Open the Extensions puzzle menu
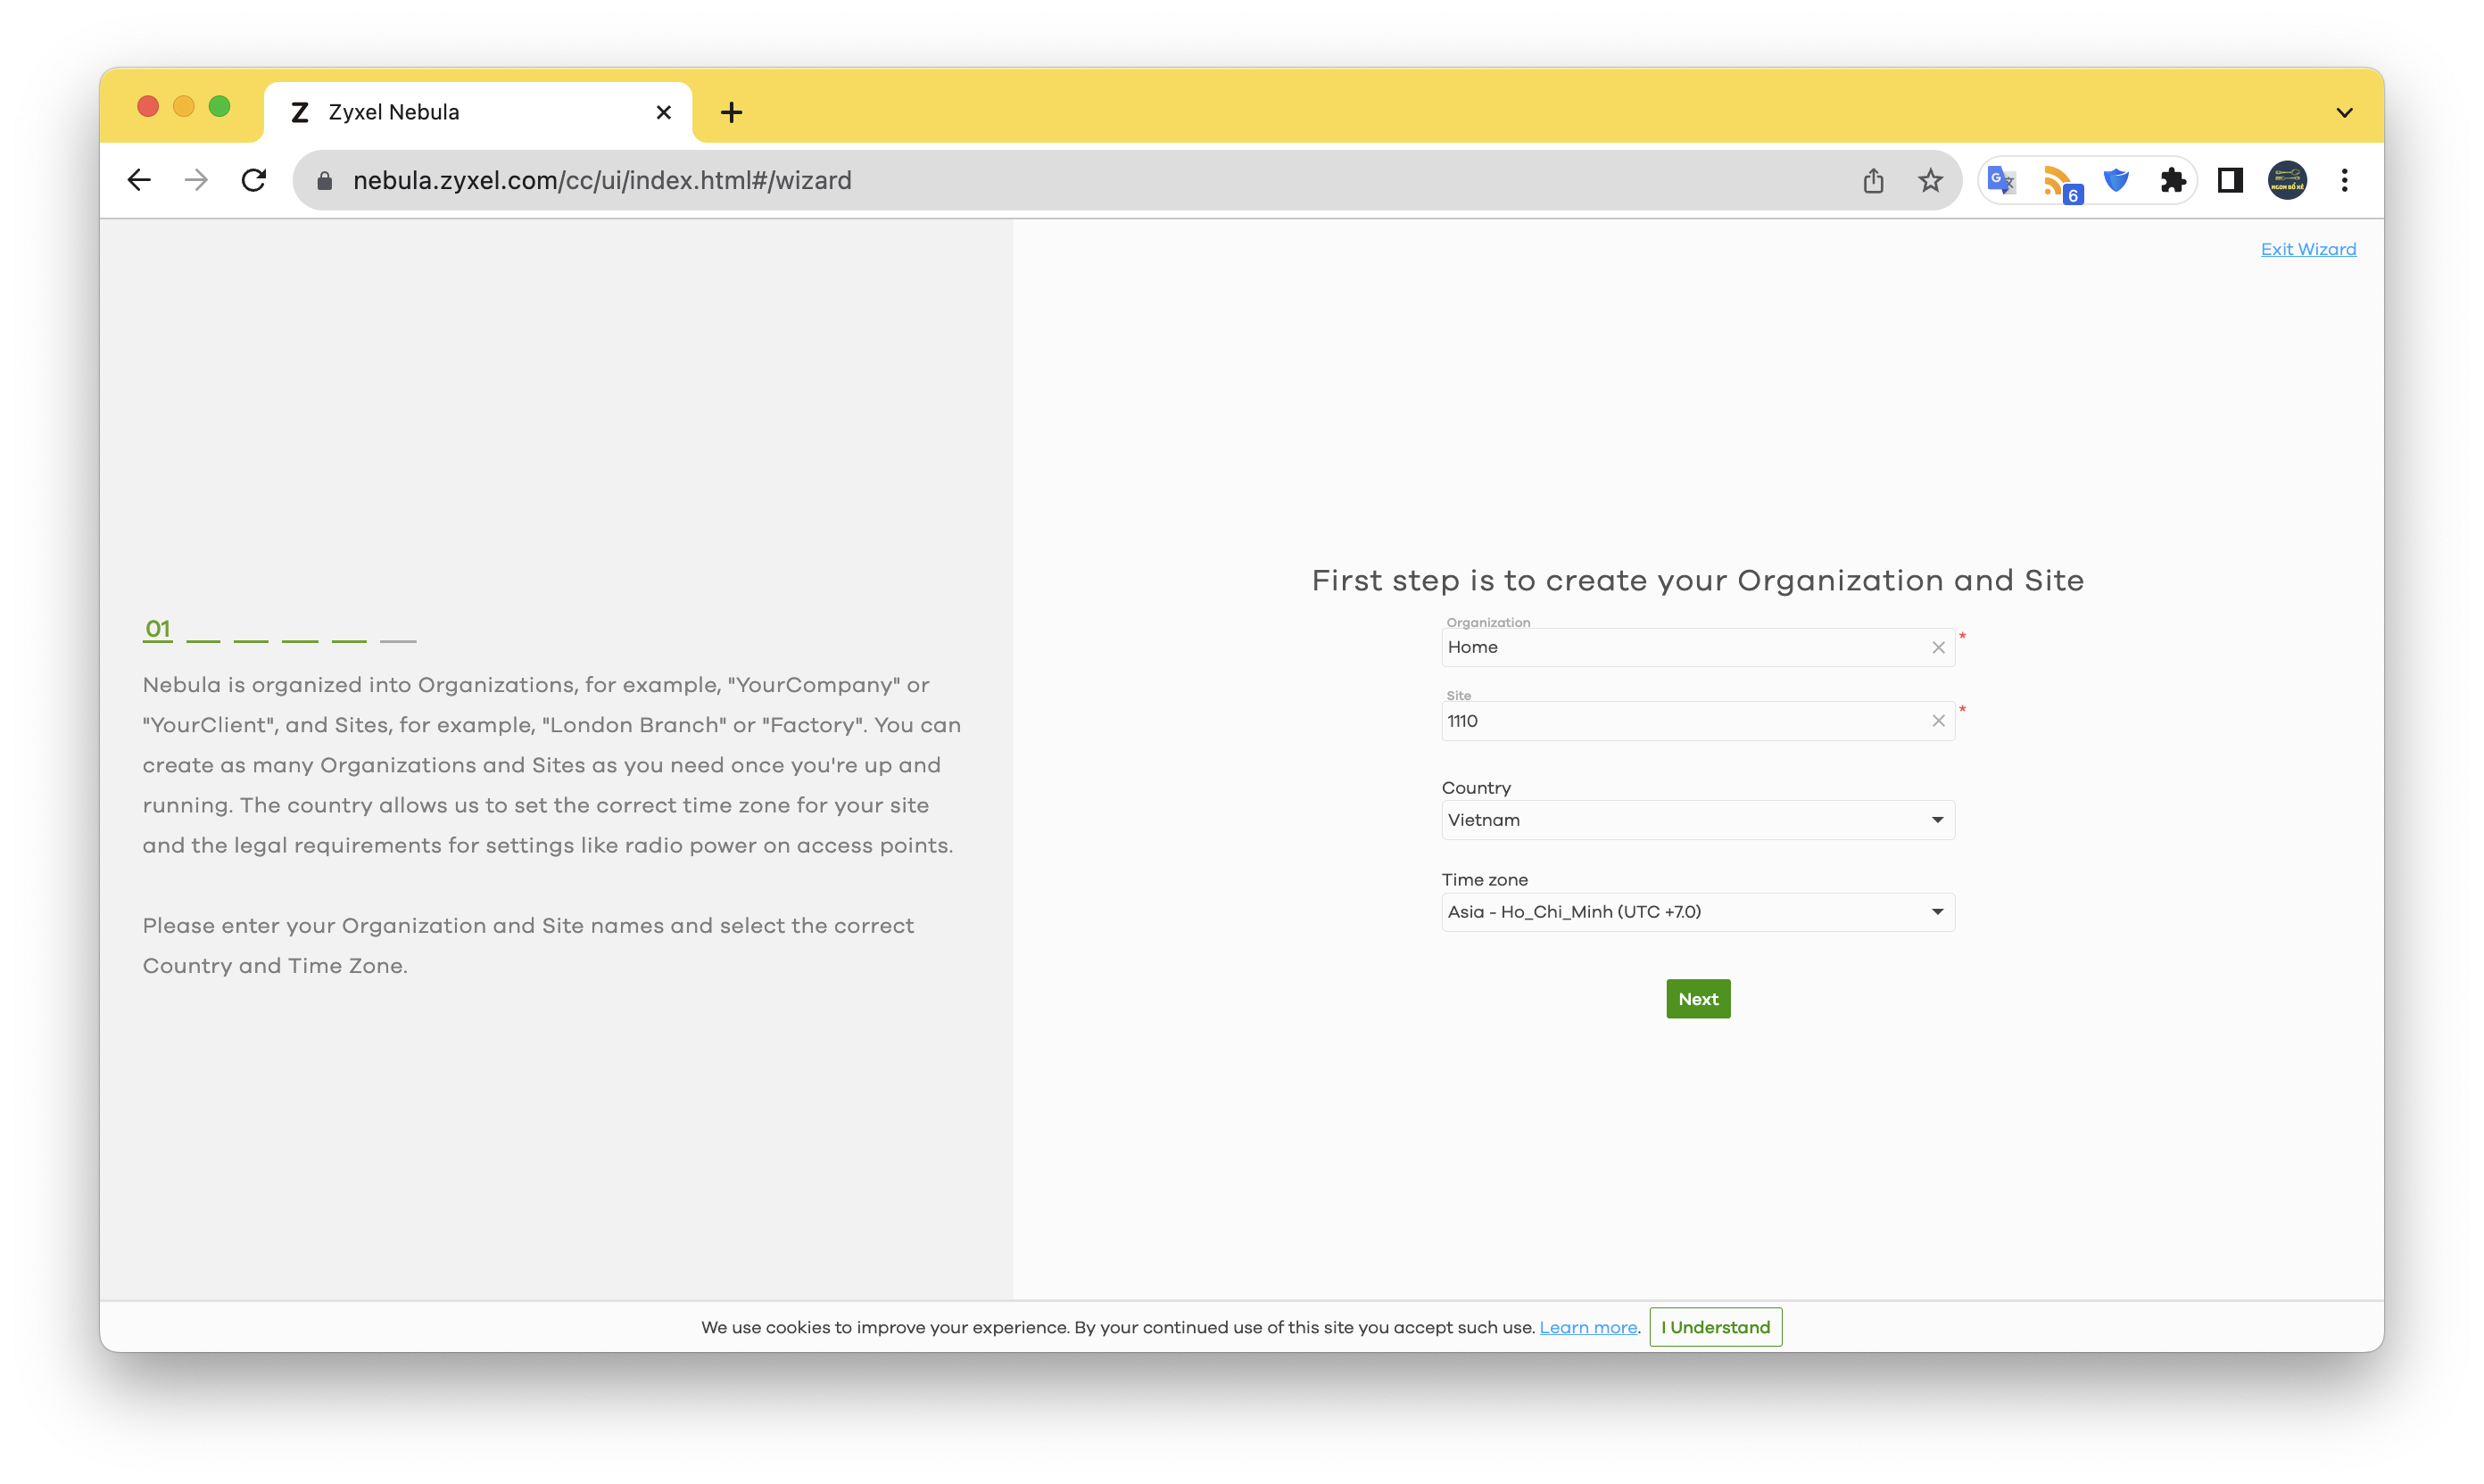The height and width of the screenshot is (1484, 2484). pyautogui.click(x=2173, y=180)
